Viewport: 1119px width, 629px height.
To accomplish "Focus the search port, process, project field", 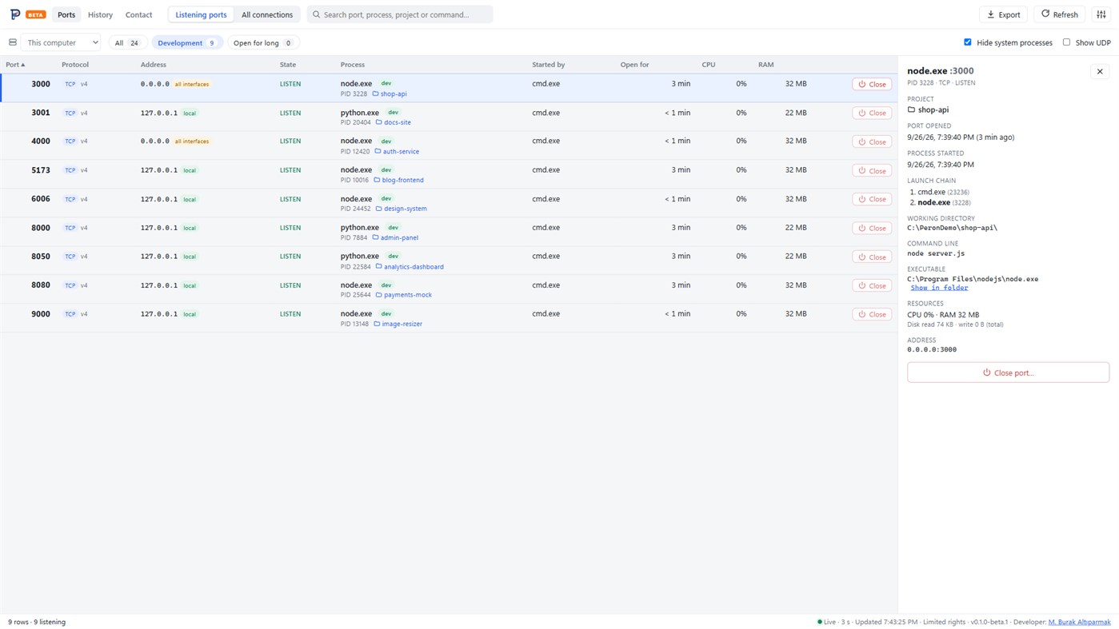I will pyautogui.click(x=400, y=14).
